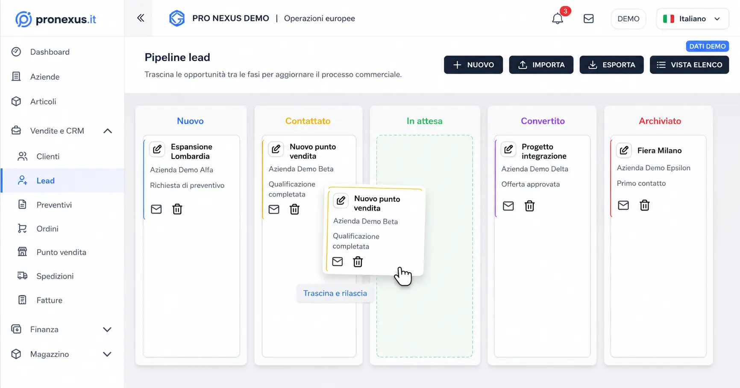The image size is (740, 388).
Task: Click mail icon in Contattato column card
Action: click(x=274, y=209)
